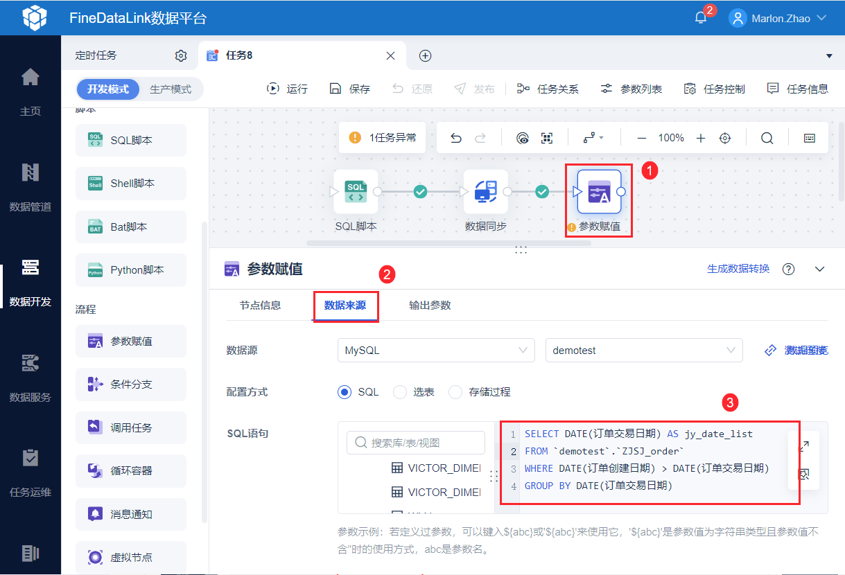The height and width of the screenshot is (575, 845).
Task: Switch to 开发模式
Action: [x=108, y=89]
